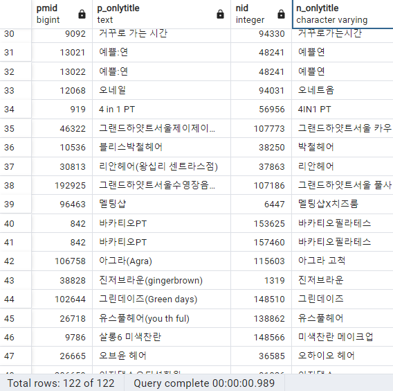Click nid cell 38250
The height and width of the screenshot is (391, 393).
tap(261, 148)
